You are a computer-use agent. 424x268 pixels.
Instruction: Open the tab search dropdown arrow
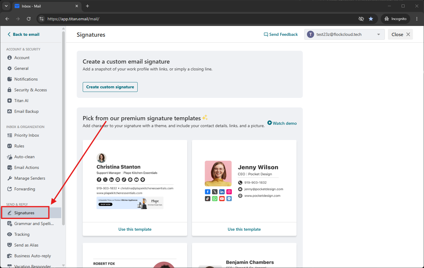tap(6, 6)
